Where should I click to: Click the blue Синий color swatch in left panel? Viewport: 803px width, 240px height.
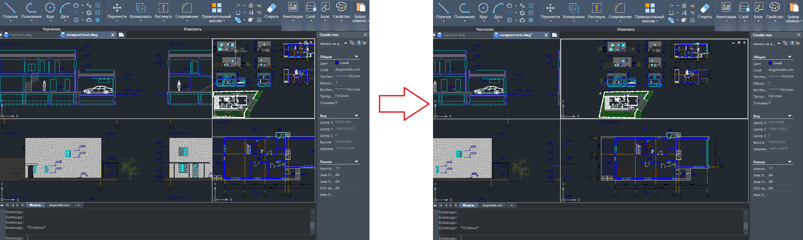pos(337,63)
